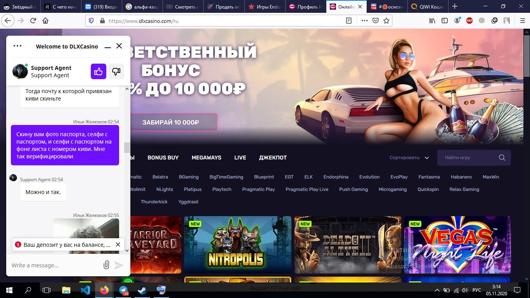This screenshot has height=298, width=530.
Task: Filter games by Thunderkick provider
Action: (x=154, y=202)
